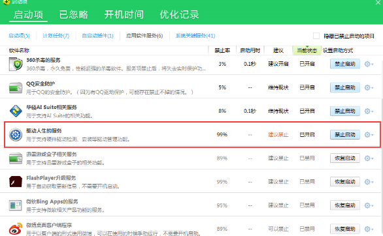
Task: Click the 360杀毒 shield icon
Action: [x=16, y=64]
